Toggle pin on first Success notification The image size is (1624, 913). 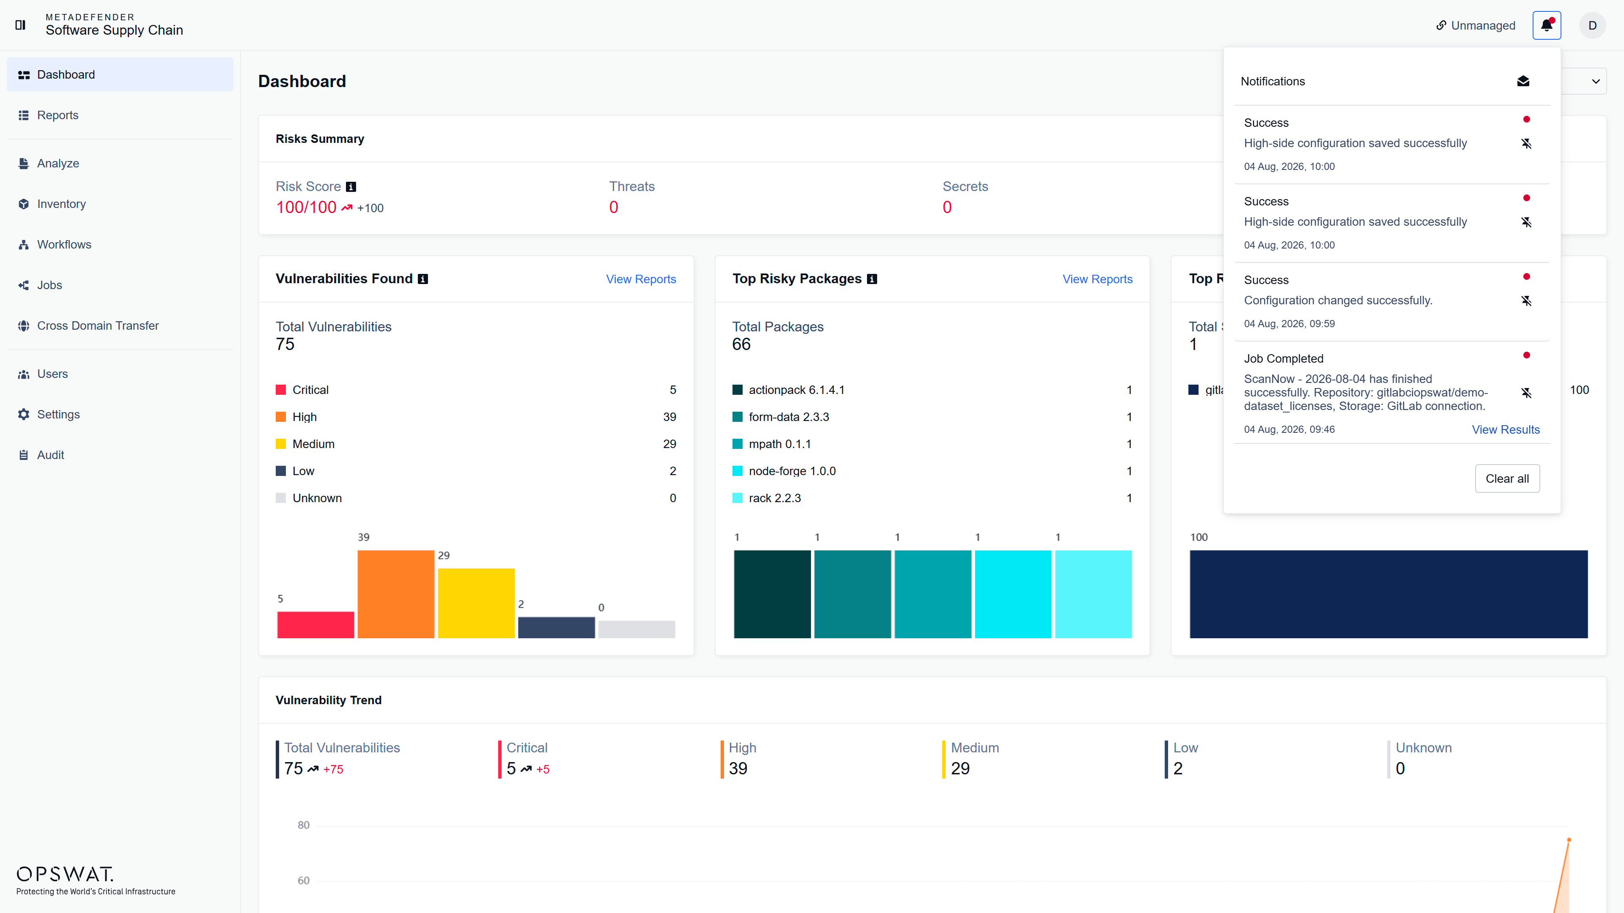(1526, 144)
